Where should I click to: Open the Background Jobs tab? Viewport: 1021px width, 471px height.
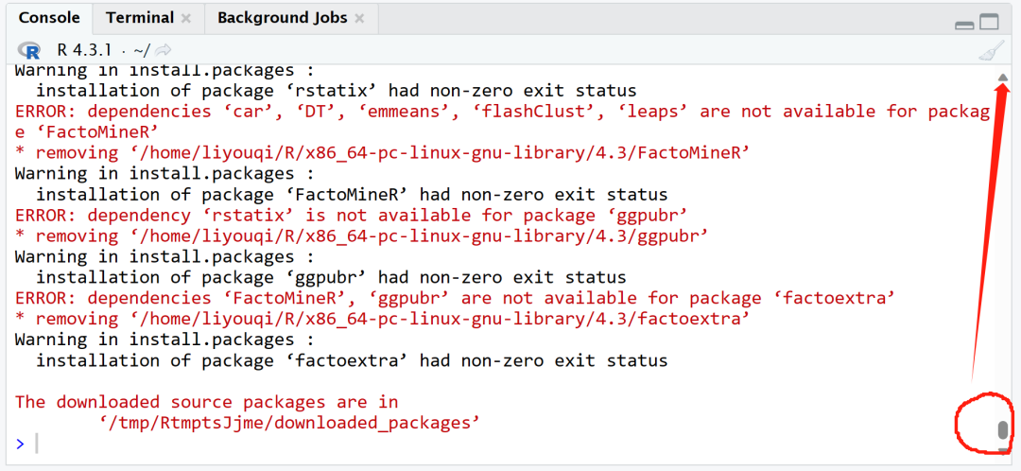282,18
